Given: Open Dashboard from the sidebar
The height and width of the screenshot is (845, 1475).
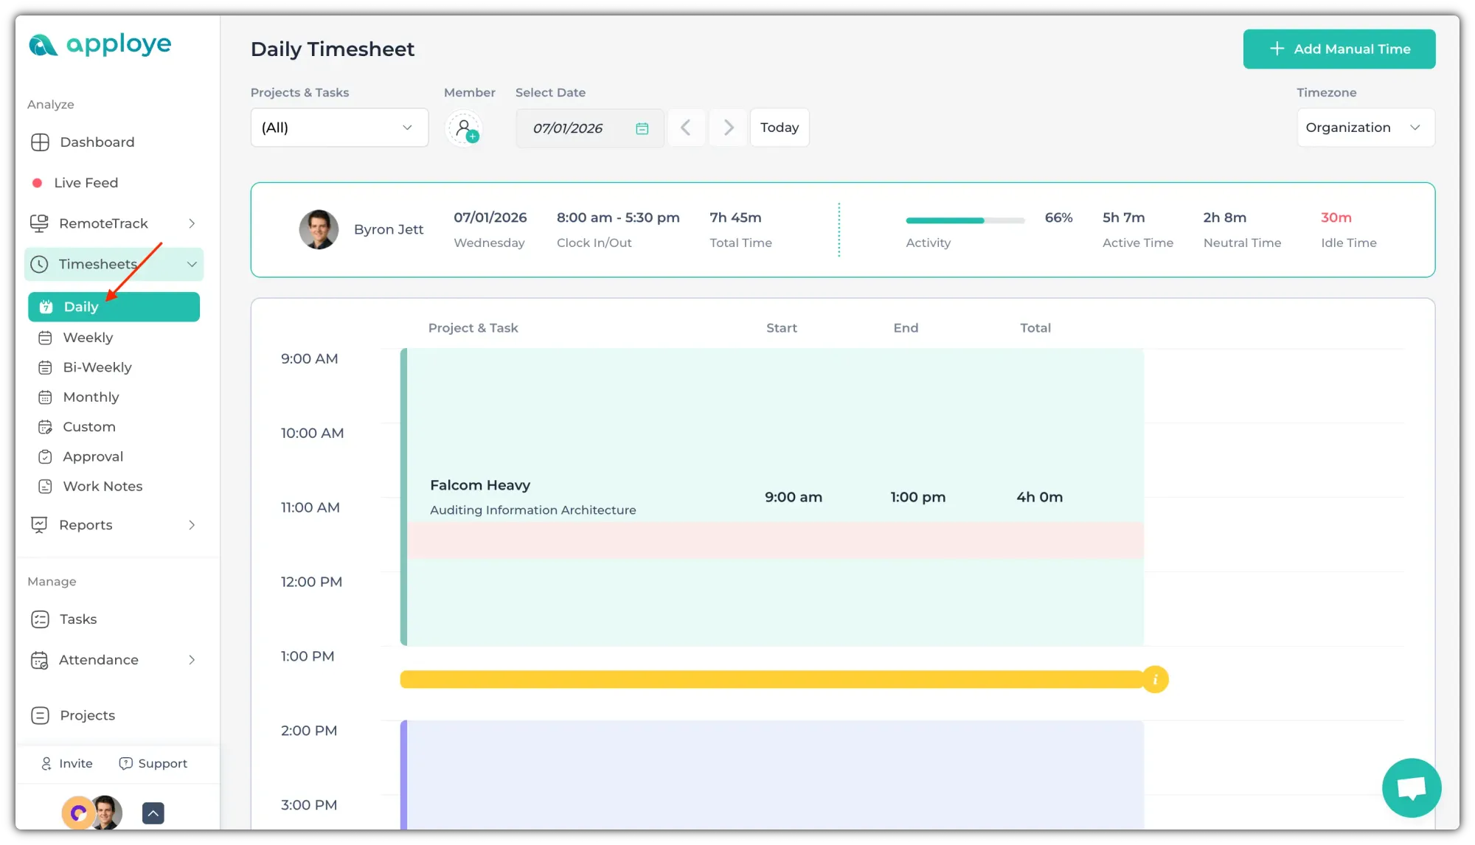Looking at the screenshot, I should [97, 142].
